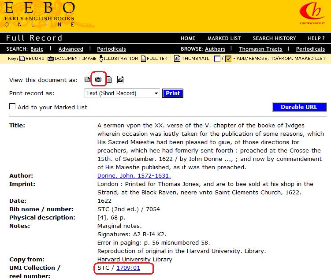Viewport: 331px width, 279px height.
Task: Open SEARCH HISTORY
Action: point(274,38)
